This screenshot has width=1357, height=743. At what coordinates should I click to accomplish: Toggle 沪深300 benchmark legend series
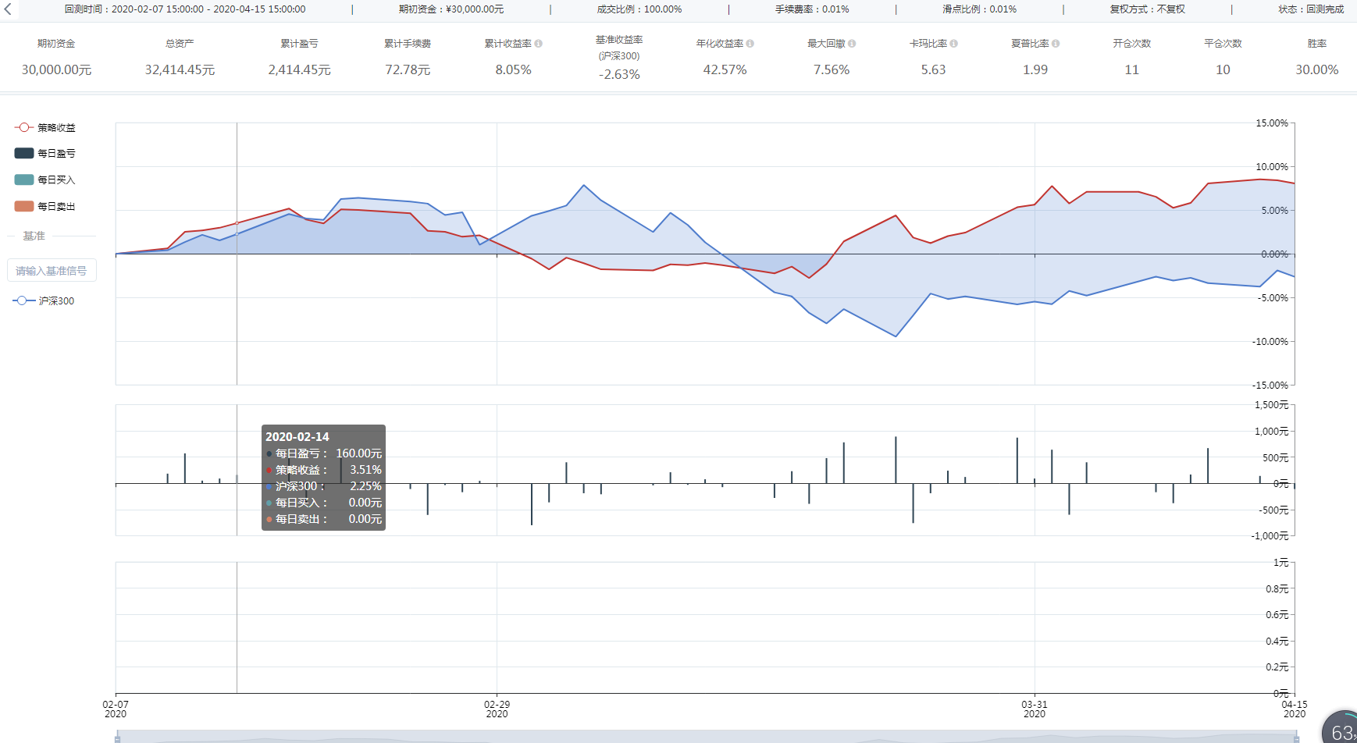point(44,300)
